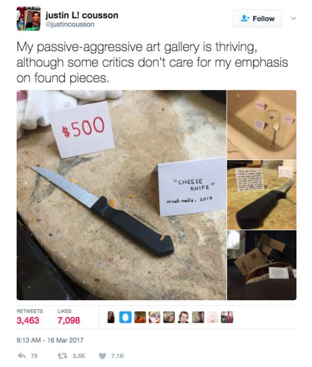Open the last liker avatar in row
This screenshot has width=312, height=367.
pos(227,317)
